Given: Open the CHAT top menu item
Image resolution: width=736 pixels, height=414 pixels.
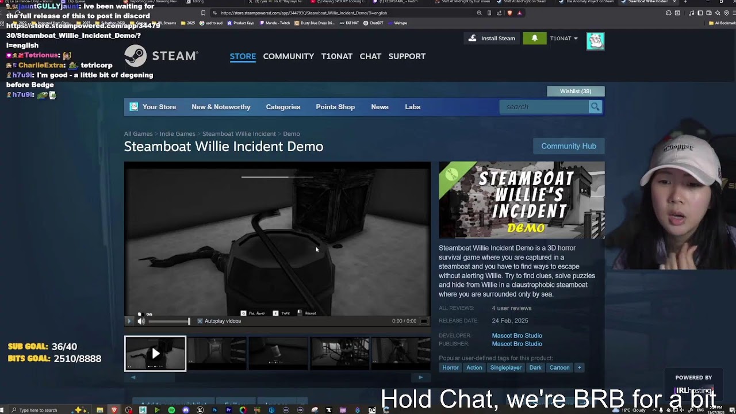Looking at the screenshot, I should pos(370,56).
